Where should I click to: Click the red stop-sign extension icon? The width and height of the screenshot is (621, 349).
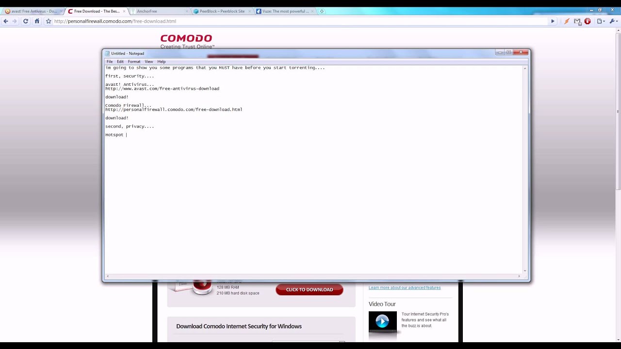coord(588,21)
